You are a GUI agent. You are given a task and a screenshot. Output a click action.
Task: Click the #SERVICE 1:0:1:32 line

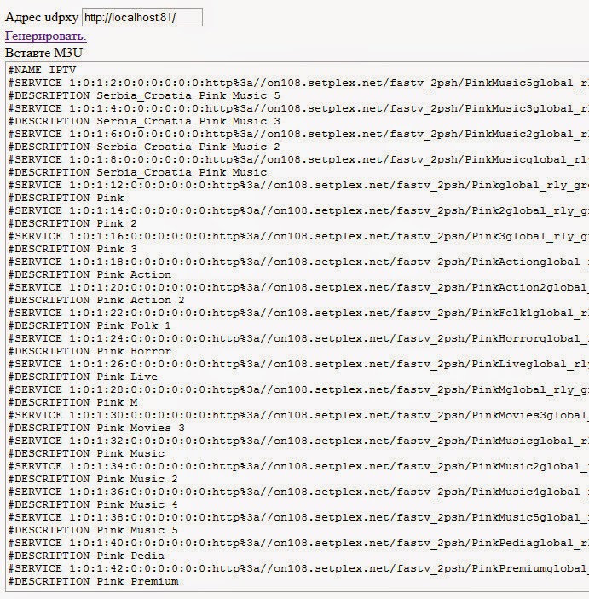click(298, 441)
